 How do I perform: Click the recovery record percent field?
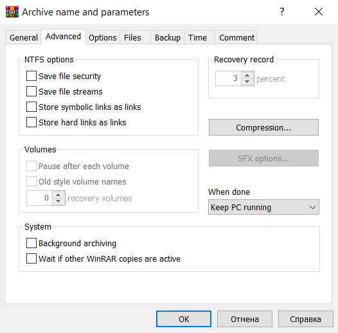(x=228, y=78)
